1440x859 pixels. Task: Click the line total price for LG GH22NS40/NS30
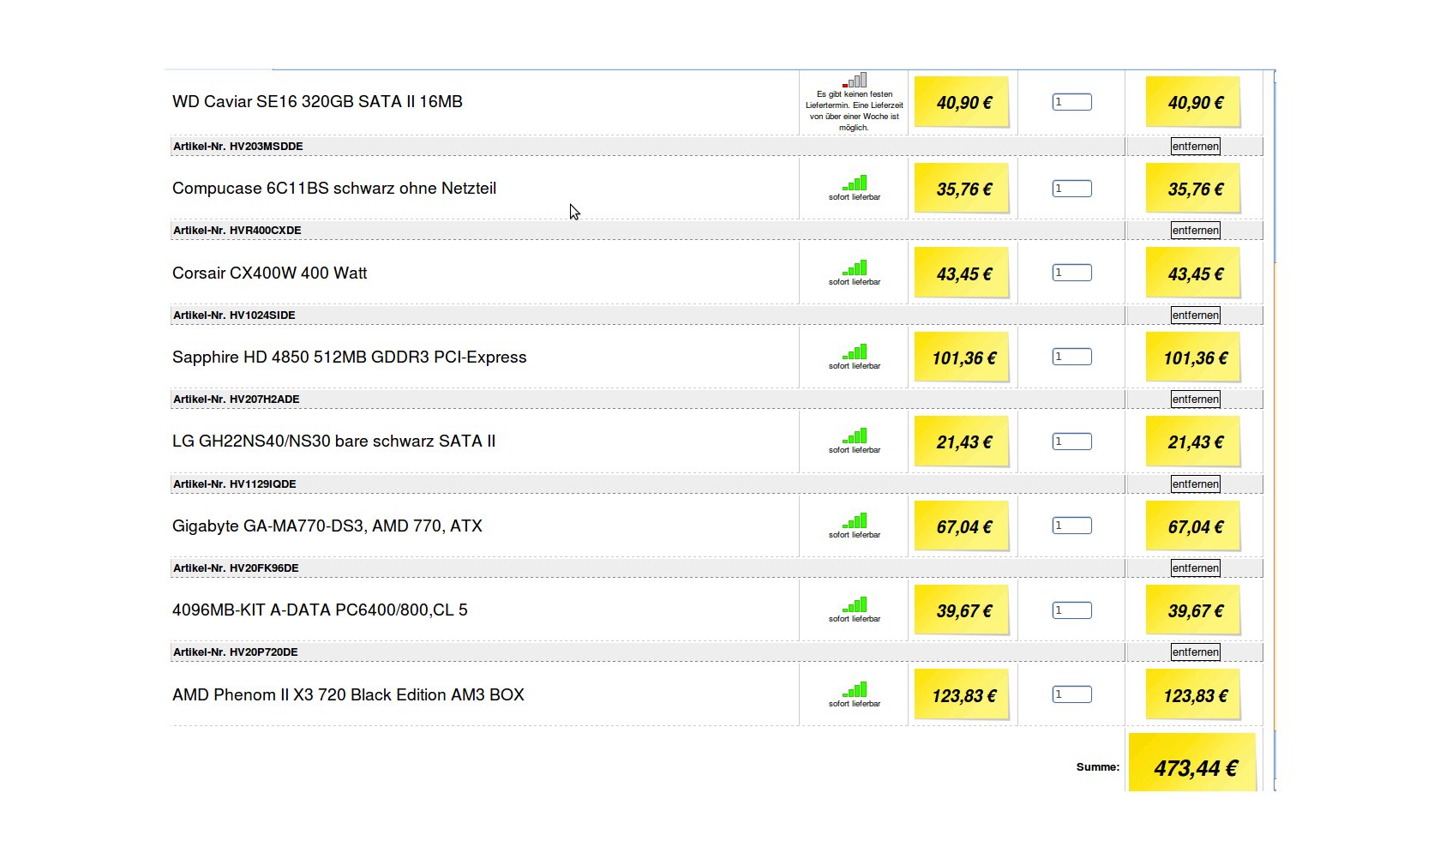(1194, 442)
